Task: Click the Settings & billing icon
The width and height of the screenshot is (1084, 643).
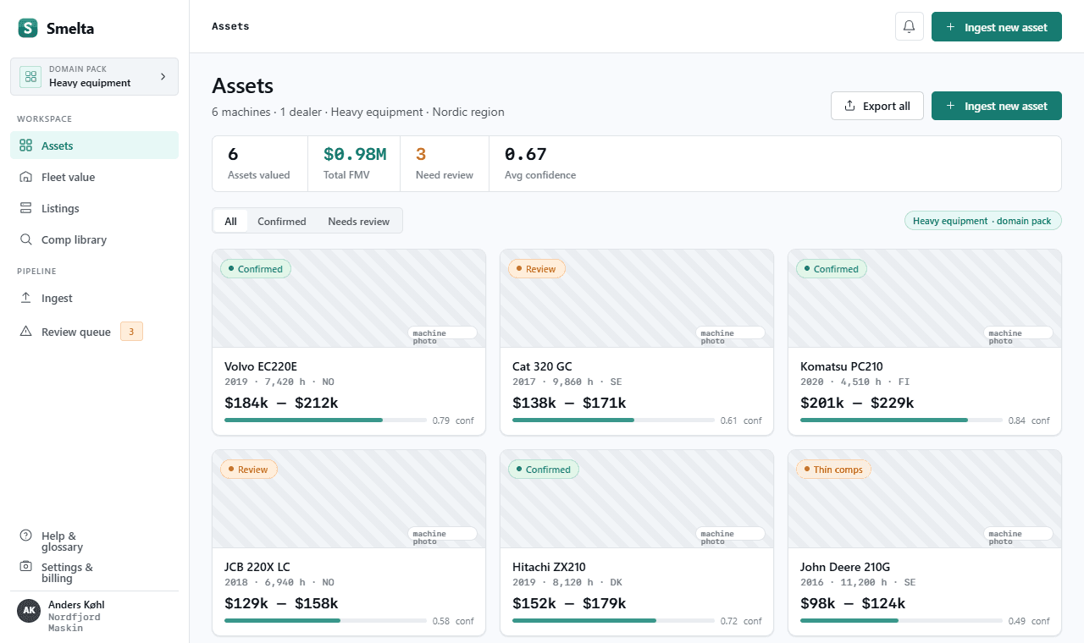Action: click(x=26, y=567)
